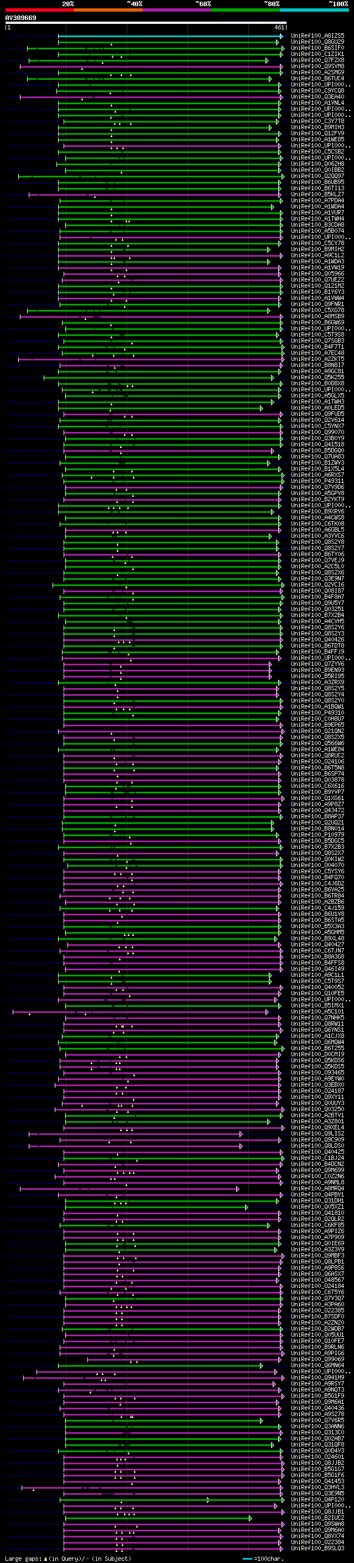Click the white query sequence bar

pos(146,22)
